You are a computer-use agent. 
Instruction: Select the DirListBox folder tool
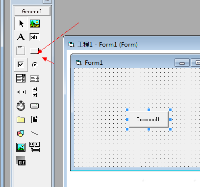click(21, 120)
